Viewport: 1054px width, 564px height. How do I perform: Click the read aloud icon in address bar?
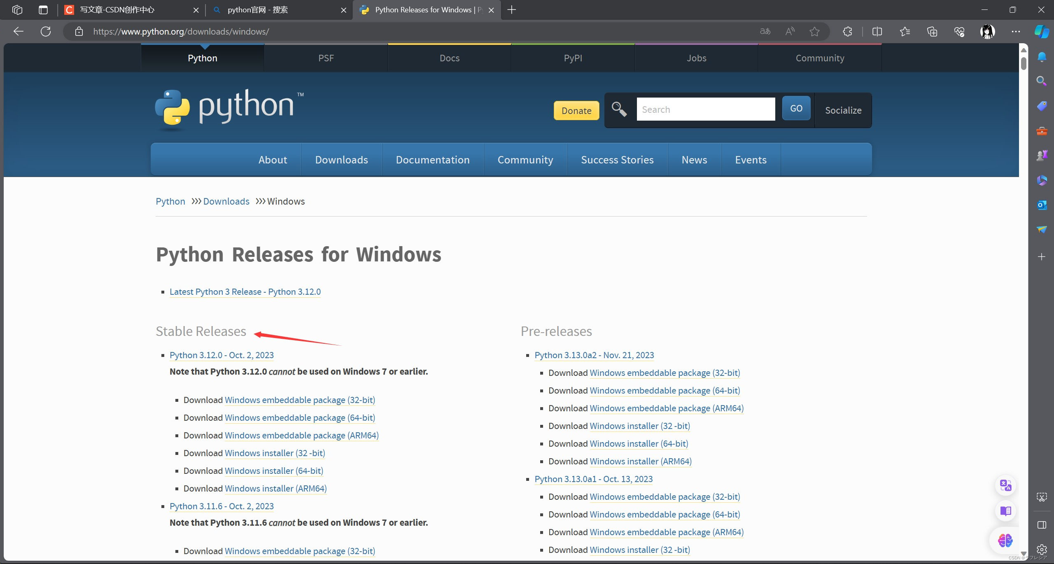tap(790, 31)
